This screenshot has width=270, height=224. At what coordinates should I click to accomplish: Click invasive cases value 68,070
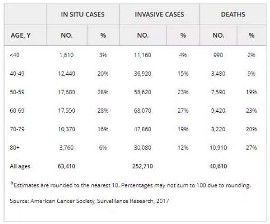tap(143, 110)
